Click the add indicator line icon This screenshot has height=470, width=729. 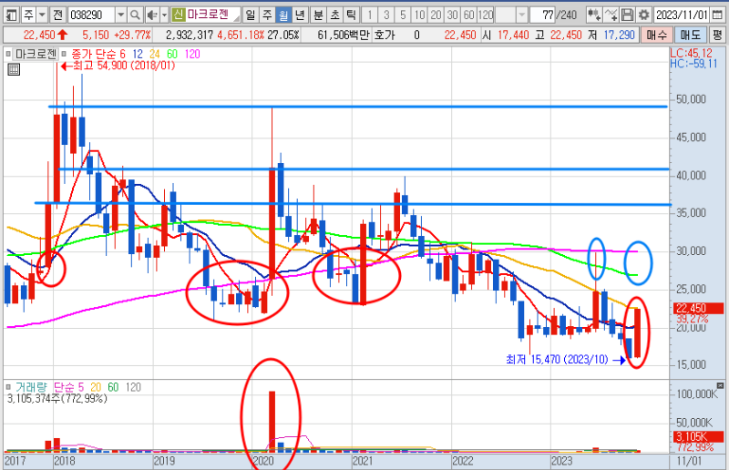click(611, 15)
